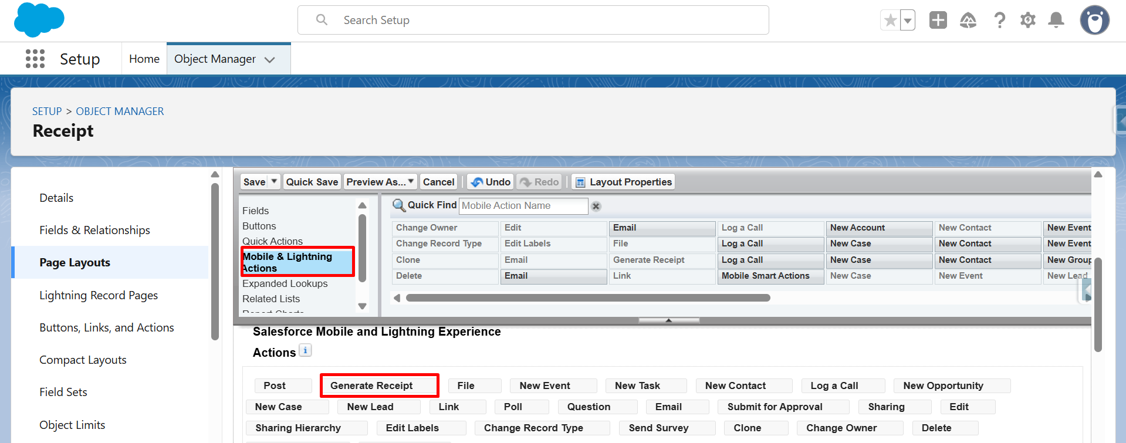Screen dimensions: 1126x443
Task: Open the Help question mark icon
Action: click(999, 21)
